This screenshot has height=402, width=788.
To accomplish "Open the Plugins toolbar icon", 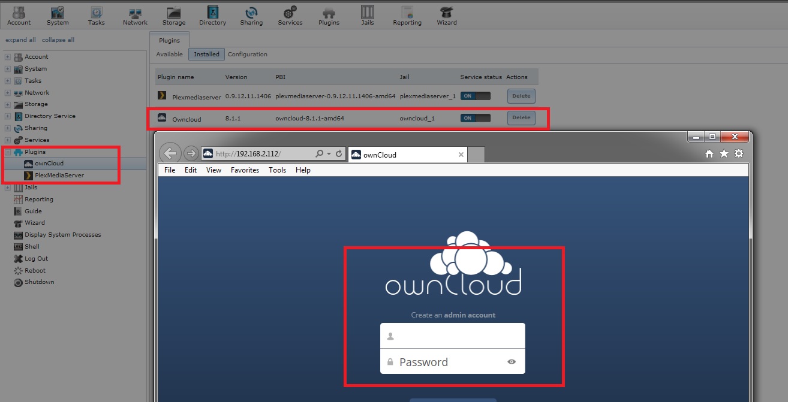I will 329,16.
